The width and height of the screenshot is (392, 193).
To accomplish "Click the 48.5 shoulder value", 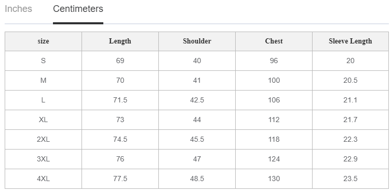I will click(197, 179).
